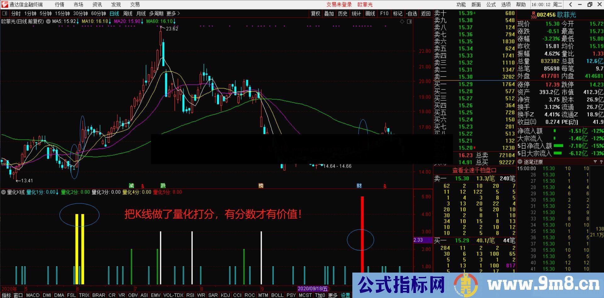
Task: Open the 发现 menu
Action: pyautogui.click(x=116, y=4)
